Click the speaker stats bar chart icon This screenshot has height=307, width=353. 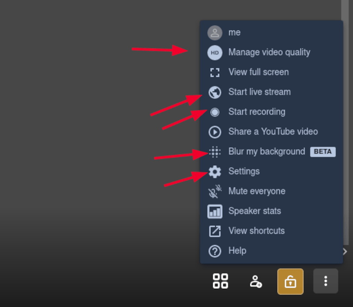215,212
